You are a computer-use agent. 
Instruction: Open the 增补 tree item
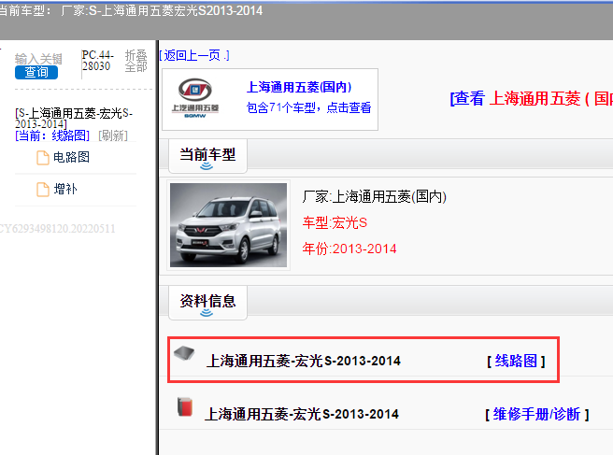click(65, 189)
